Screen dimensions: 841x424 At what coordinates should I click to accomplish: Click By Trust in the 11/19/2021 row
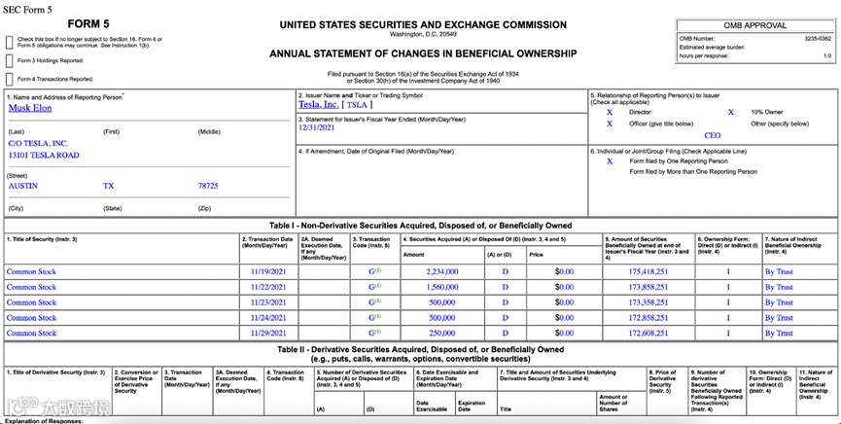(779, 271)
